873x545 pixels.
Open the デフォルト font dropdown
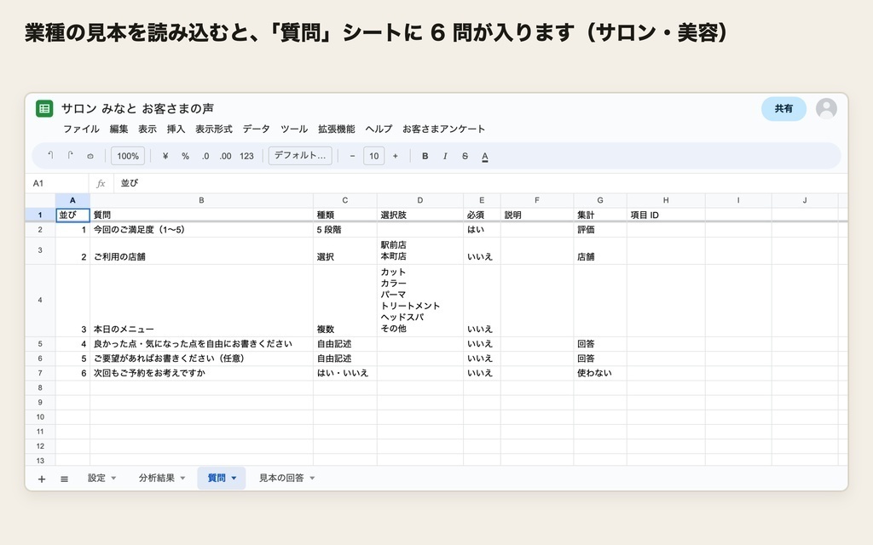tap(300, 156)
